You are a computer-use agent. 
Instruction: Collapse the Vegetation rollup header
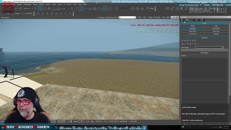click(x=204, y=38)
